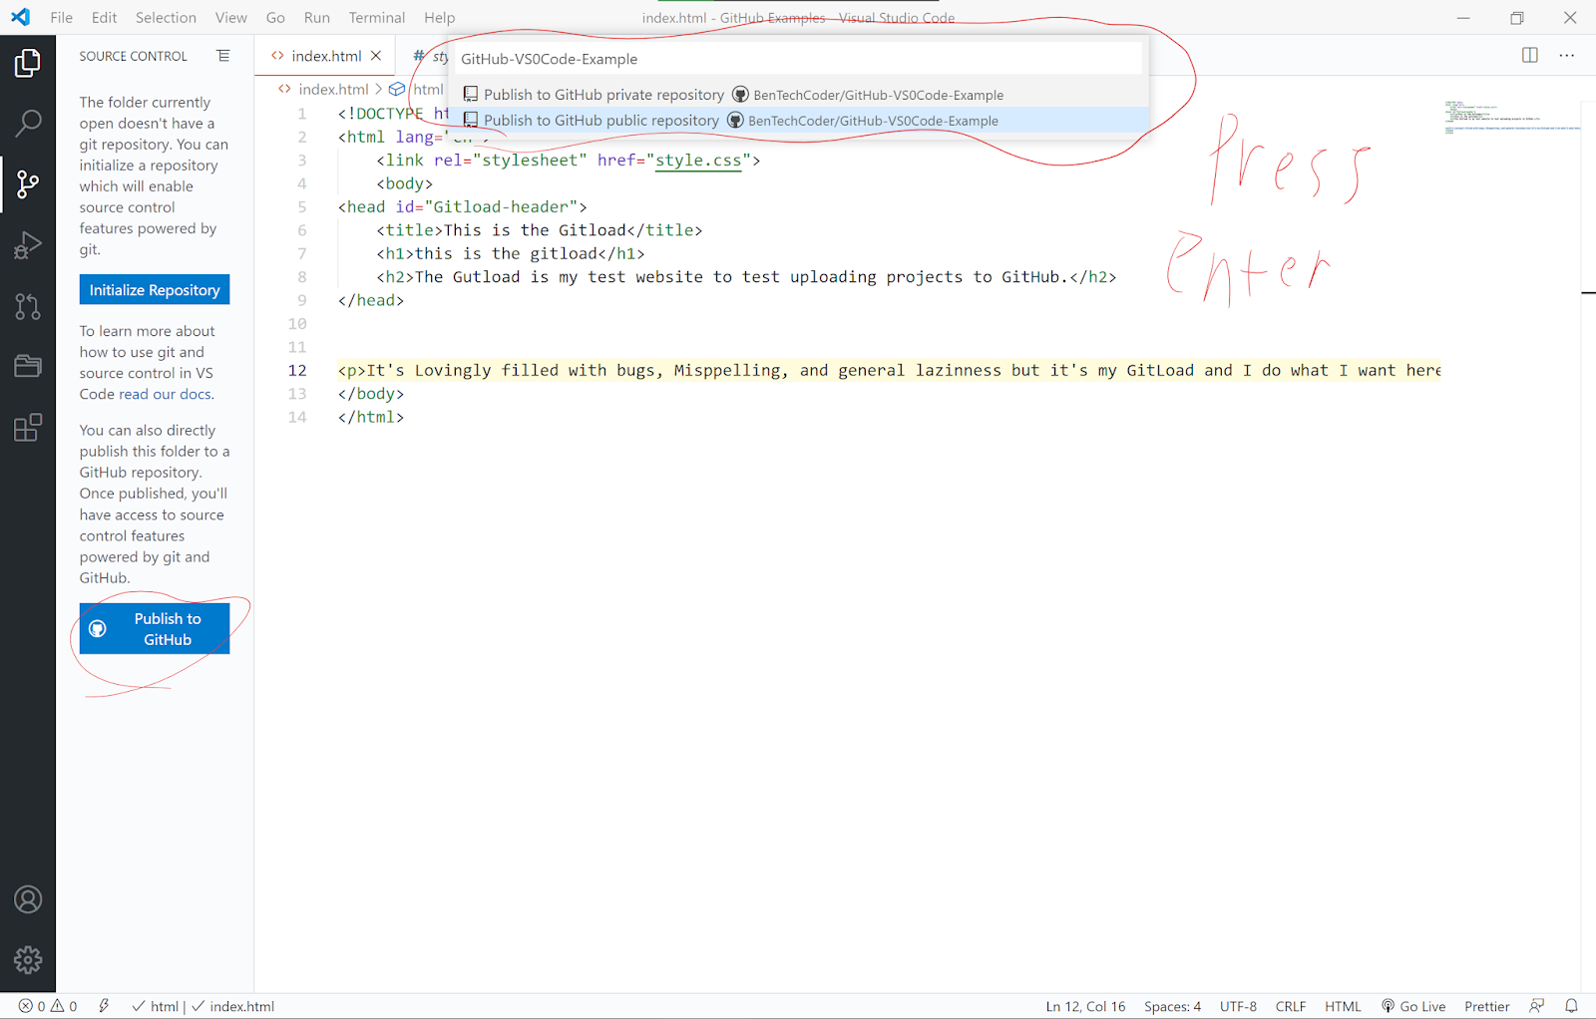
Task: Open the Terminal menu
Action: pos(377,17)
